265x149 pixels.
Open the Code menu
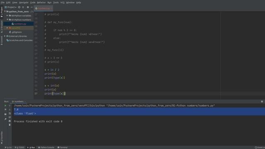[x=33, y=2]
